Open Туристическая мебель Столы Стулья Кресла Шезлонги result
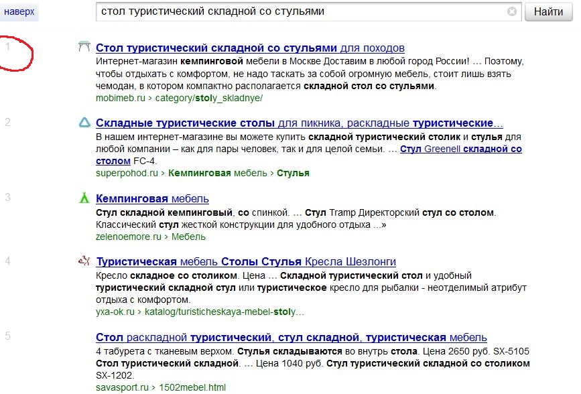The image size is (581, 394). 246,261
